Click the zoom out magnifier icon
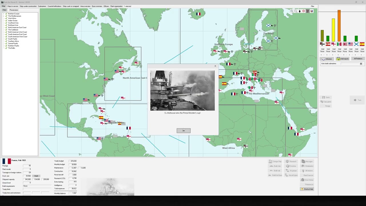366x206 pixels. pyautogui.click(x=296, y=11)
